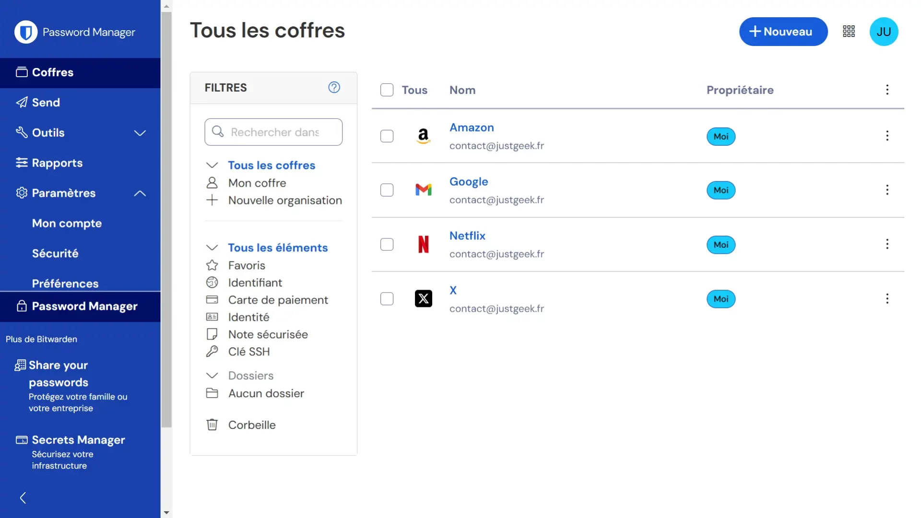This screenshot has width=921, height=518.
Task: Click the Paramètres settings icon
Action: pyautogui.click(x=21, y=193)
